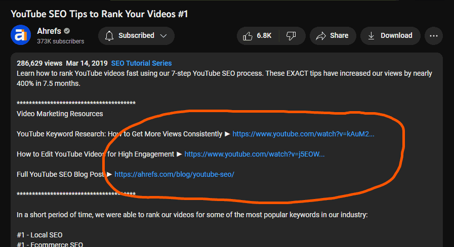Open the SEO Tutorial Series playlist link
This screenshot has height=247, width=454.
141,63
